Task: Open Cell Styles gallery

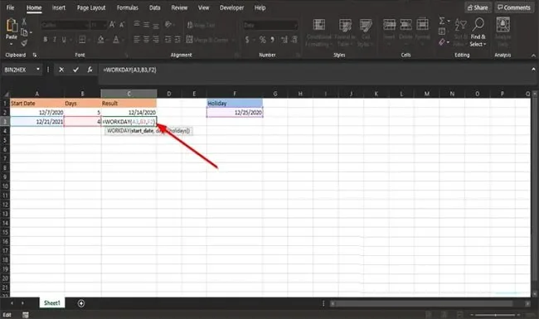Action: pos(366,33)
